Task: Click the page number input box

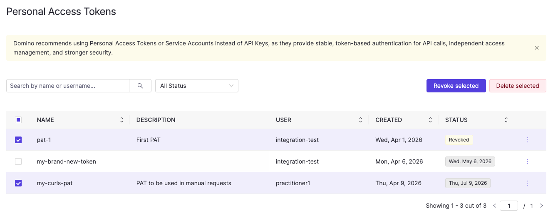Action: coord(509,206)
